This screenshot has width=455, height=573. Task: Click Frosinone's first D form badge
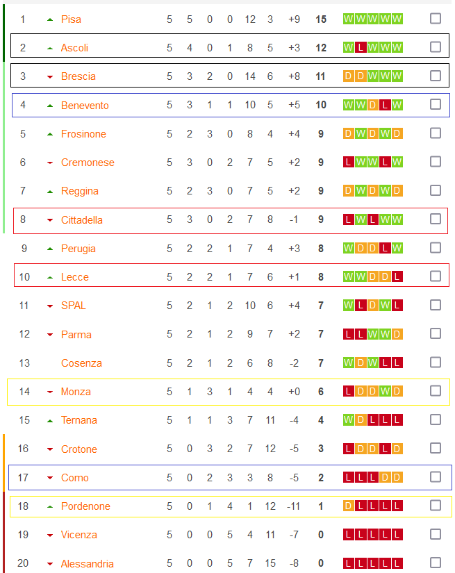coord(349,133)
